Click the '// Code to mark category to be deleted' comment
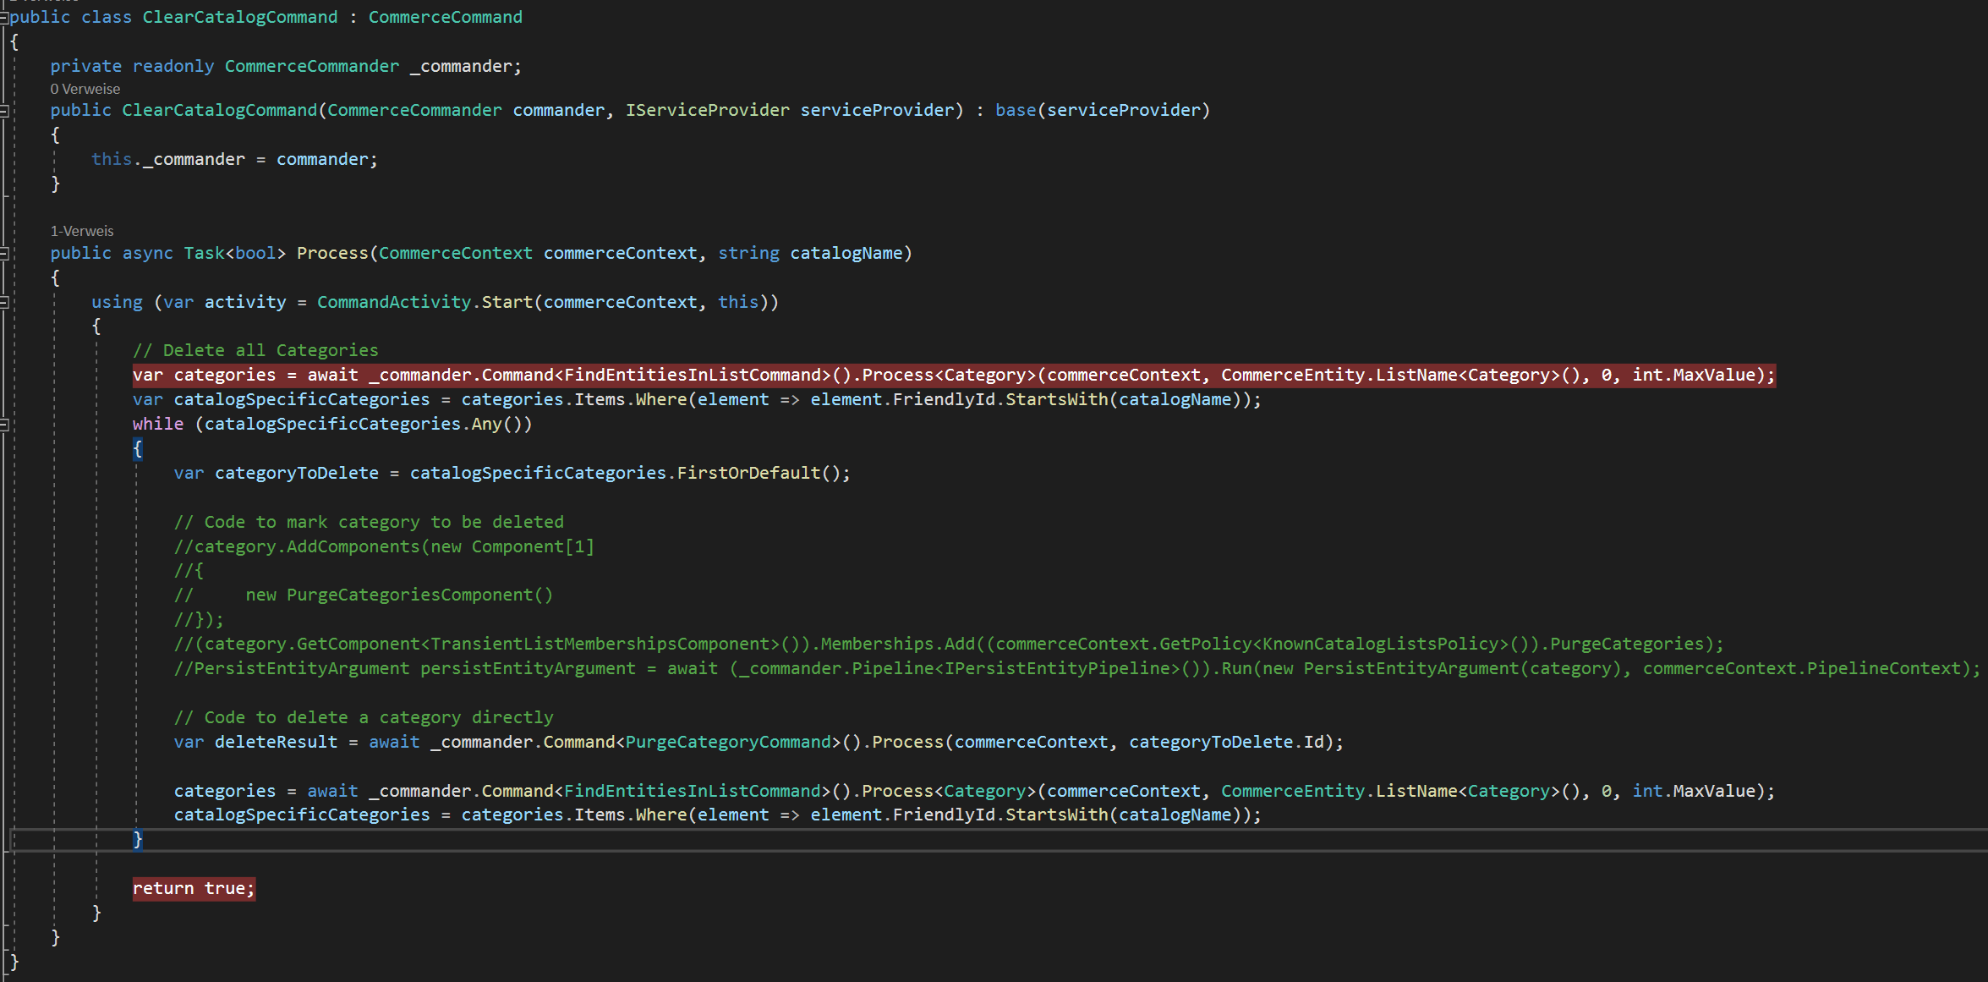 tap(369, 522)
